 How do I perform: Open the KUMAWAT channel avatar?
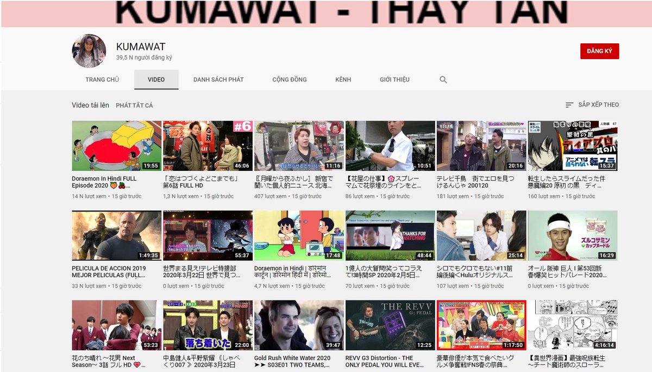point(89,51)
